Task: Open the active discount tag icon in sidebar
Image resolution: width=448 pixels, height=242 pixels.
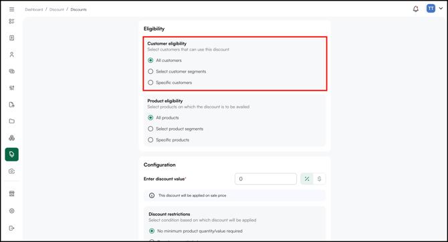Action: tap(12, 154)
